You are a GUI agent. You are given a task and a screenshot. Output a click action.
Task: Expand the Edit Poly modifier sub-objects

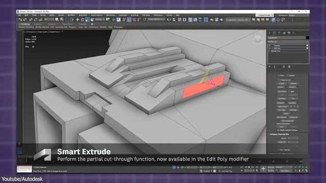[272, 48]
